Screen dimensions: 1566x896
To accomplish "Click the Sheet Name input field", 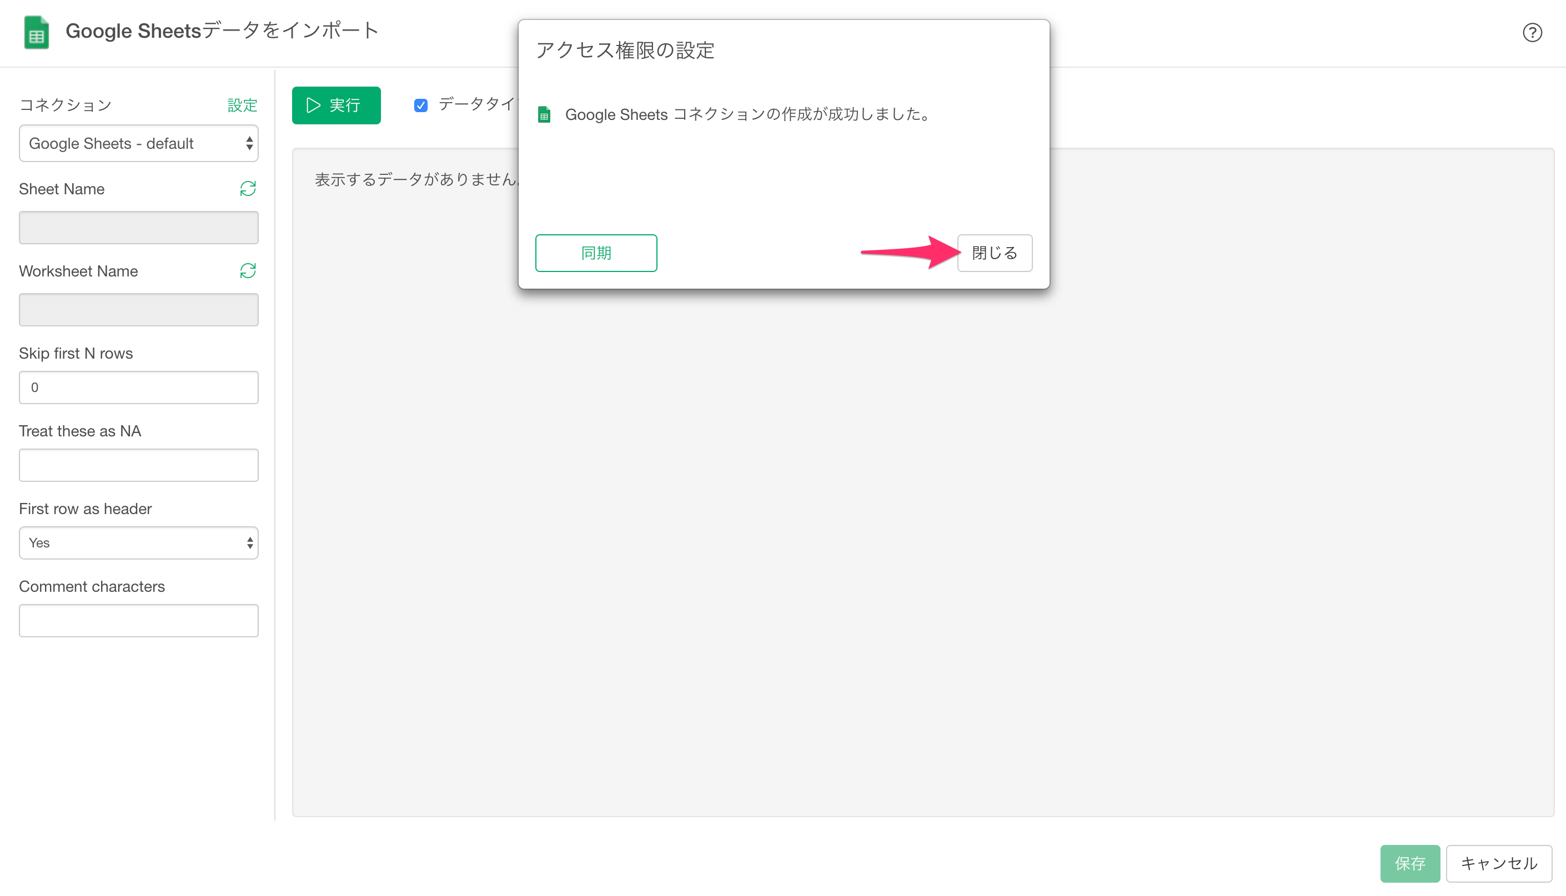I will click(x=138, y=228).
